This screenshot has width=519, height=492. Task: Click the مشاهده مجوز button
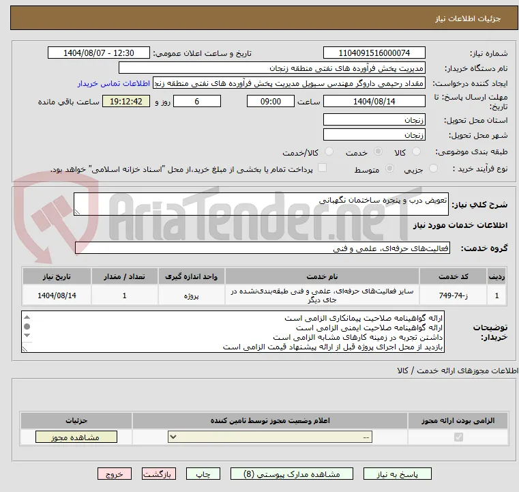tap(76, 437)
